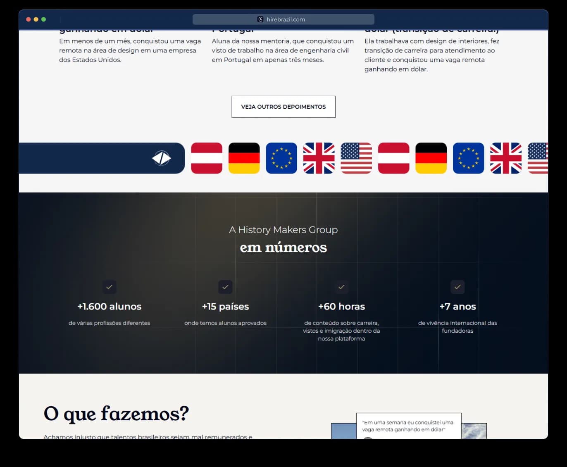Click the second EU flag in the strip
The height and width of the screenshot is (467, 567).
pos(468,158)
